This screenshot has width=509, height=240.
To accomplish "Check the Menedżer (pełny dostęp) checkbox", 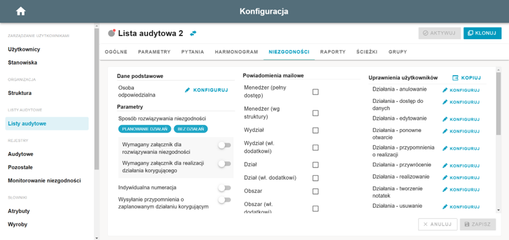I will (x=315, y=92).
